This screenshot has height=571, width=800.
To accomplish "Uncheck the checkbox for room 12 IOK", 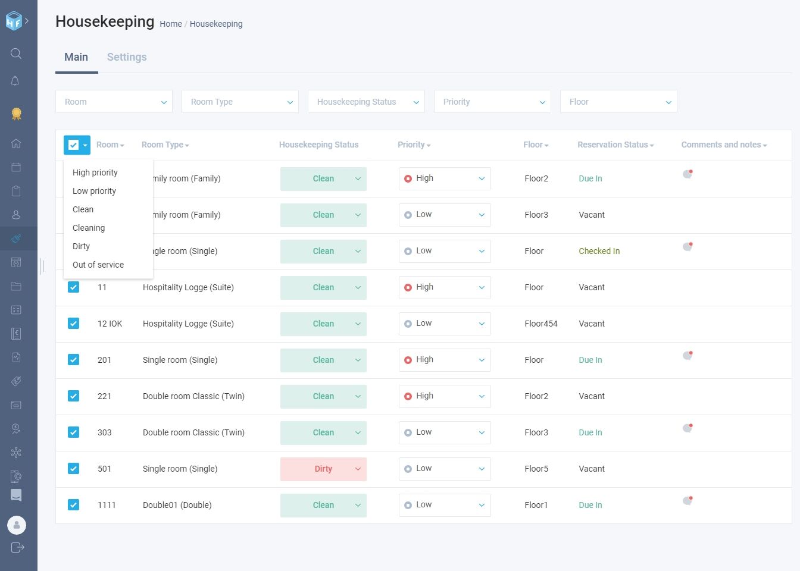I will coord(73,324).
